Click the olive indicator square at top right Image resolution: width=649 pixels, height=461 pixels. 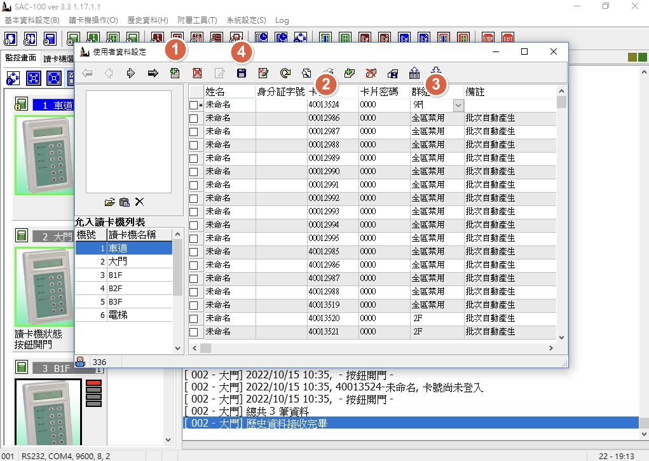point(632,57)
